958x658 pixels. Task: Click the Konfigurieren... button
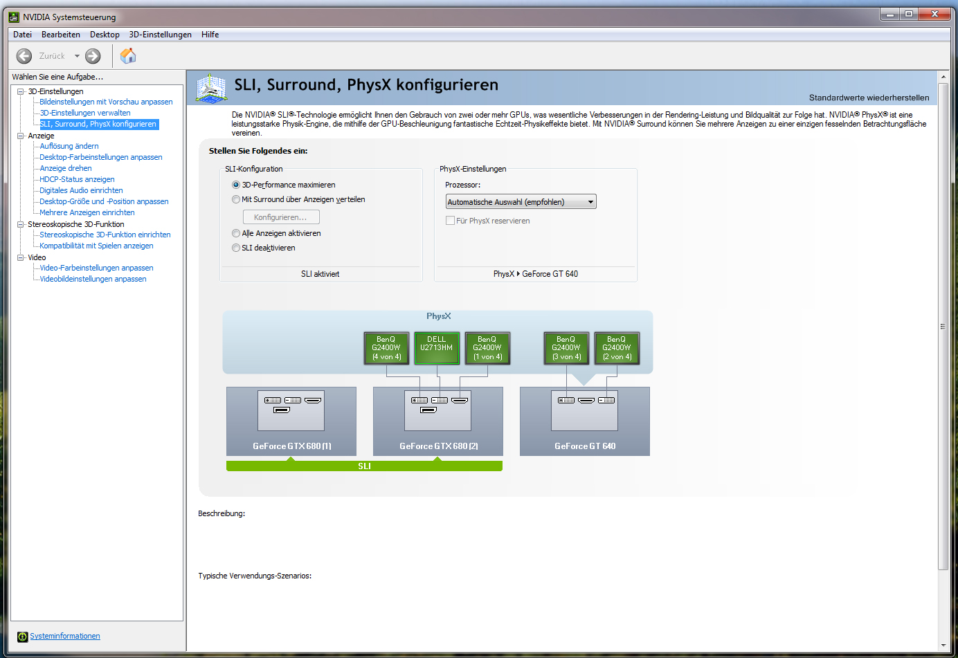coord(281,217)
